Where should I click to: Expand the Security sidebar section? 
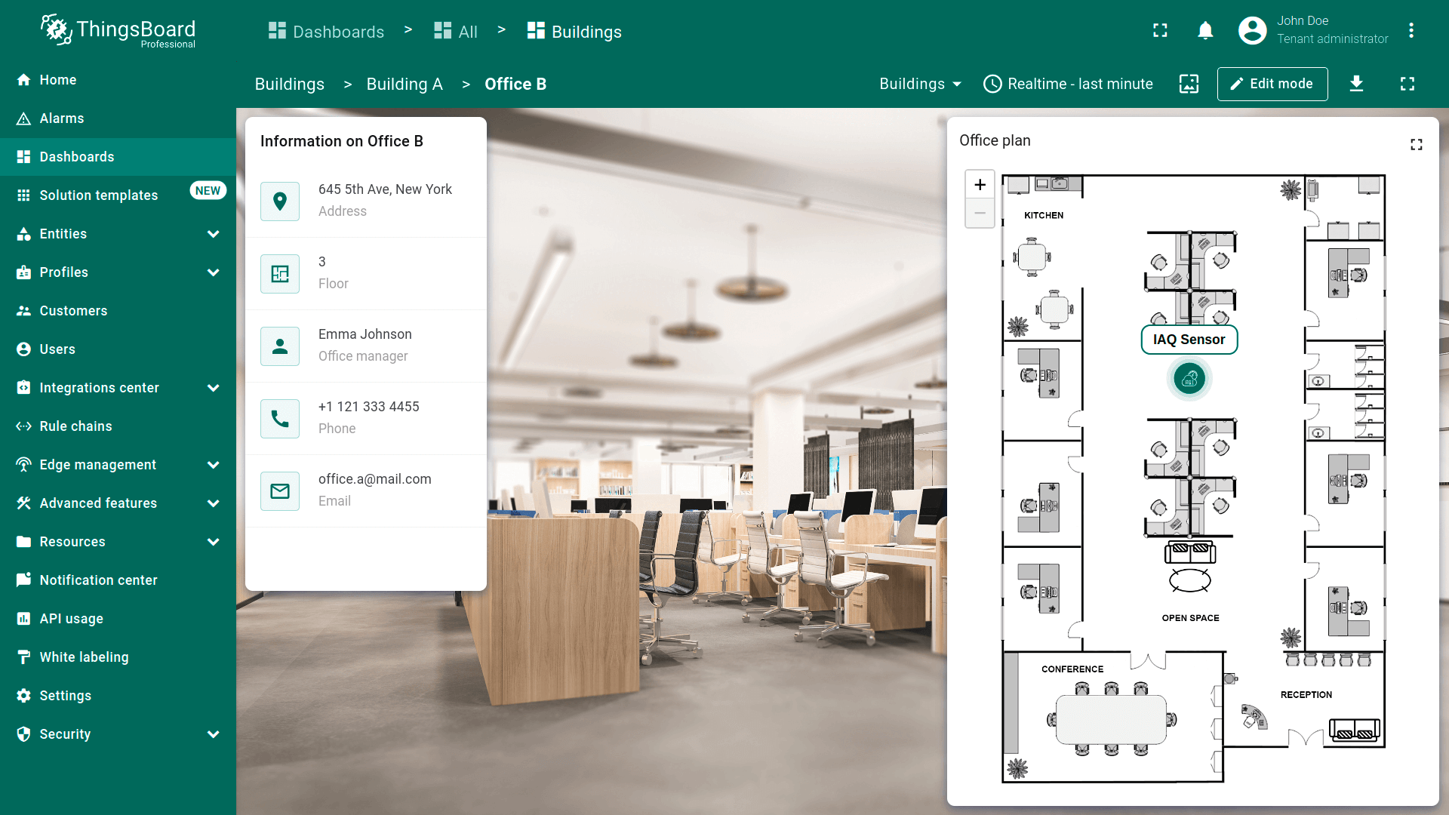(213, 734)
